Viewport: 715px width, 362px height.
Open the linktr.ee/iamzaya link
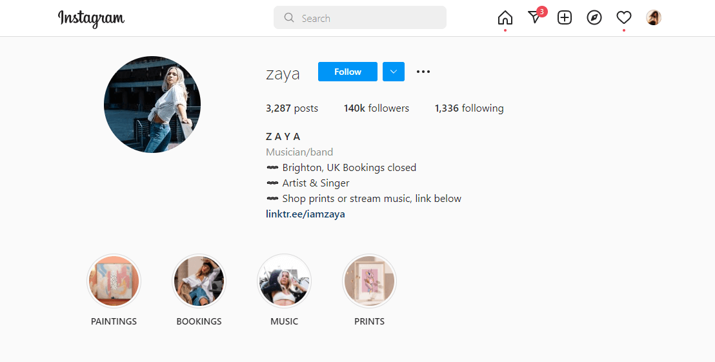305,214
